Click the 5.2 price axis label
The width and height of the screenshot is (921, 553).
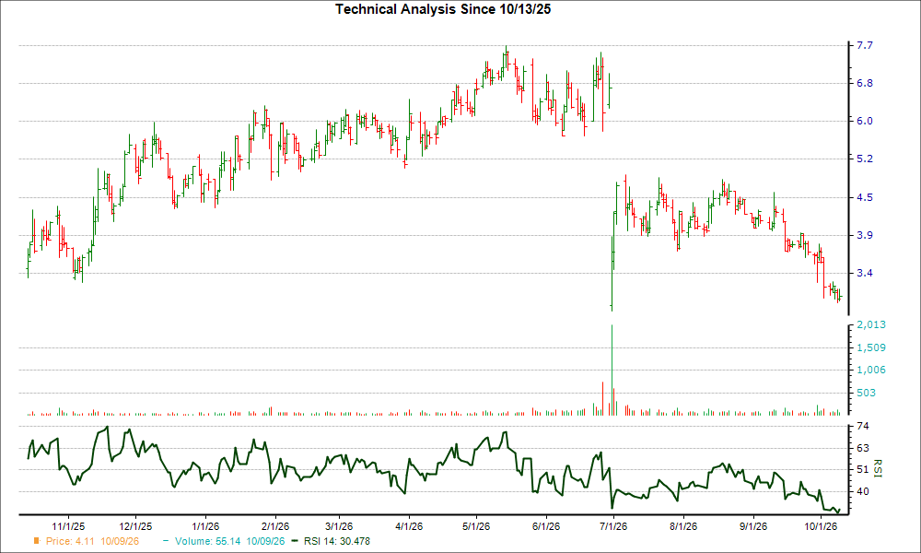tap(865, 159)
